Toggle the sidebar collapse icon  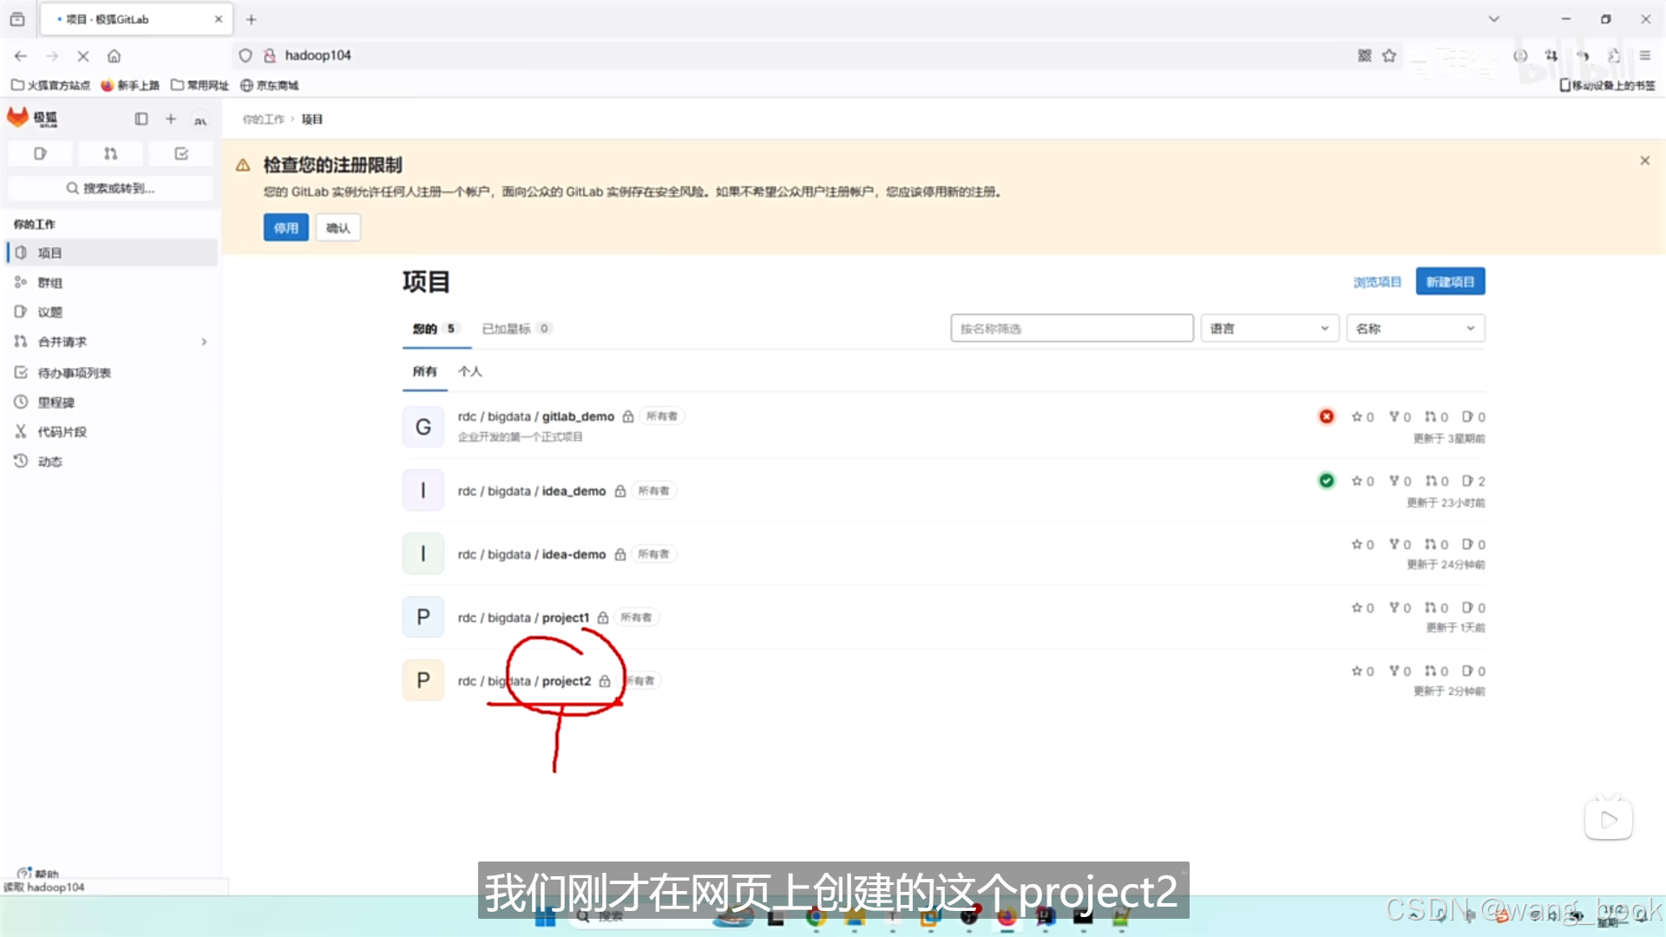click(x=141, y=119)
